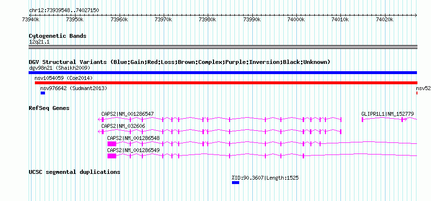Viewport: 431px width, 201px height.
Task: Click the 74020k ruler tick label
Action: click(x=385, y=19)
